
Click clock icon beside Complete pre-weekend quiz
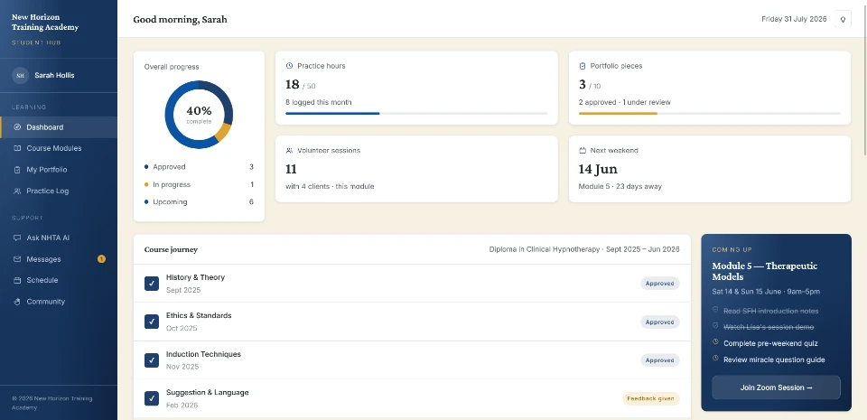pyautogui.click(x=715, y=342)
